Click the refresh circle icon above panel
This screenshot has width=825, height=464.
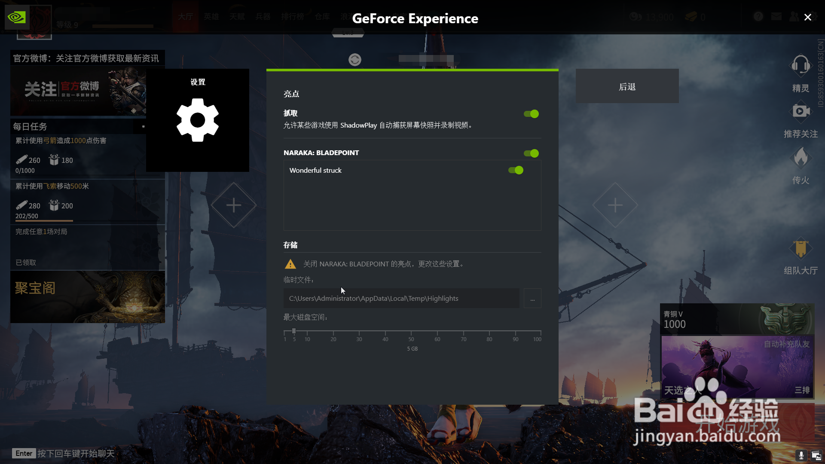[x=355, y=60]
